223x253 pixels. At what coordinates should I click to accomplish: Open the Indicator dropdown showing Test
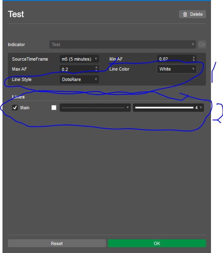pyautogui.click(x=123, y=44)
